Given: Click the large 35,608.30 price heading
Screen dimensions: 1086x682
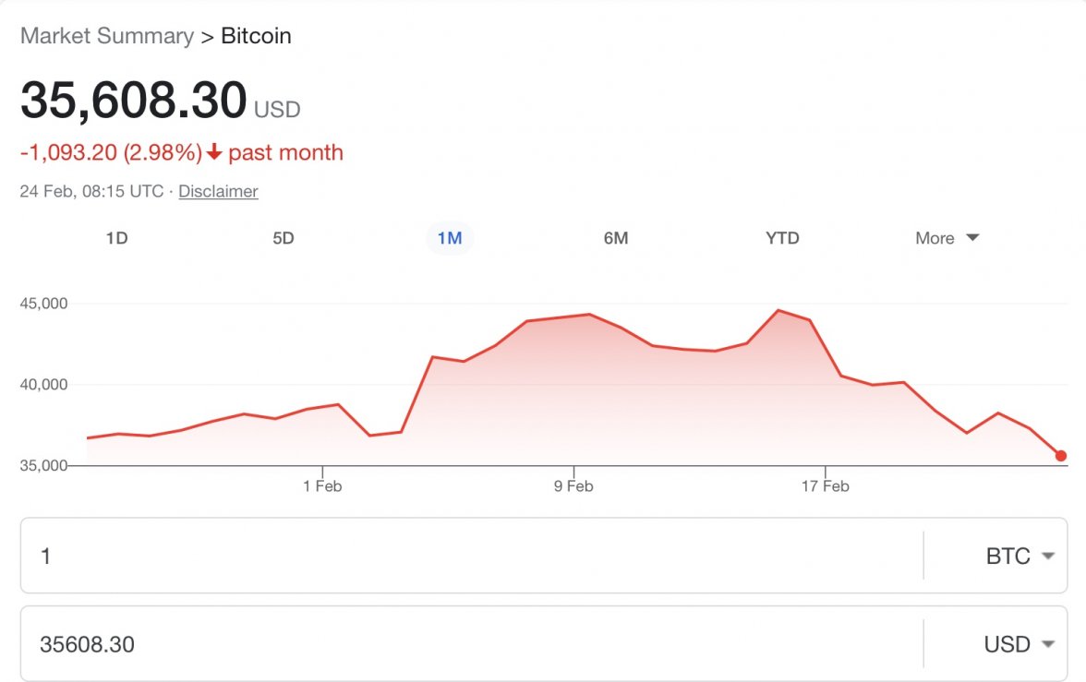Looking at the screenshot, I should [x=134, y=101].
